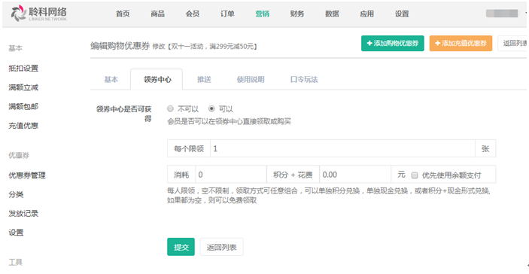
Task: Click the 花费 amount input field
Action: (x=355, y=175)
